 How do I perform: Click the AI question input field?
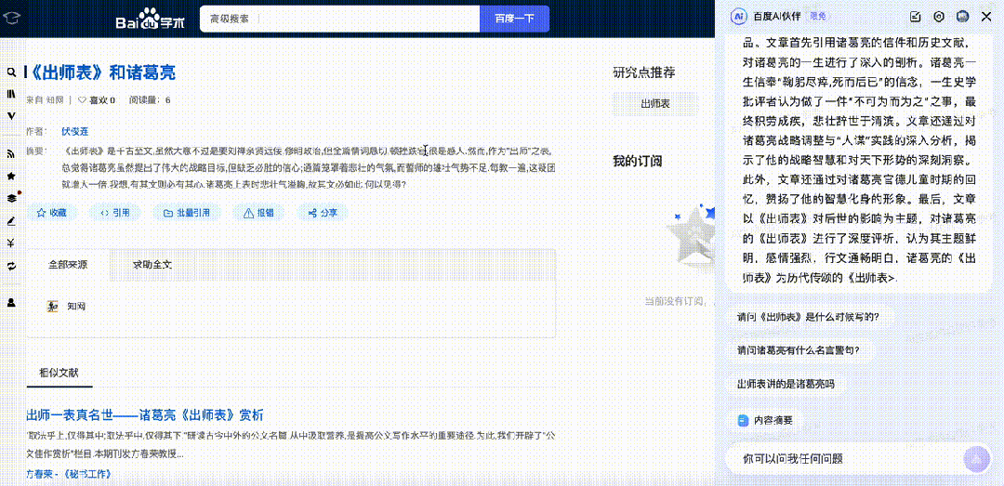click(845, 458)
